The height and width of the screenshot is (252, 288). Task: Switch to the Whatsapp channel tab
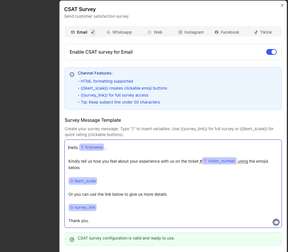coord(119,32)
